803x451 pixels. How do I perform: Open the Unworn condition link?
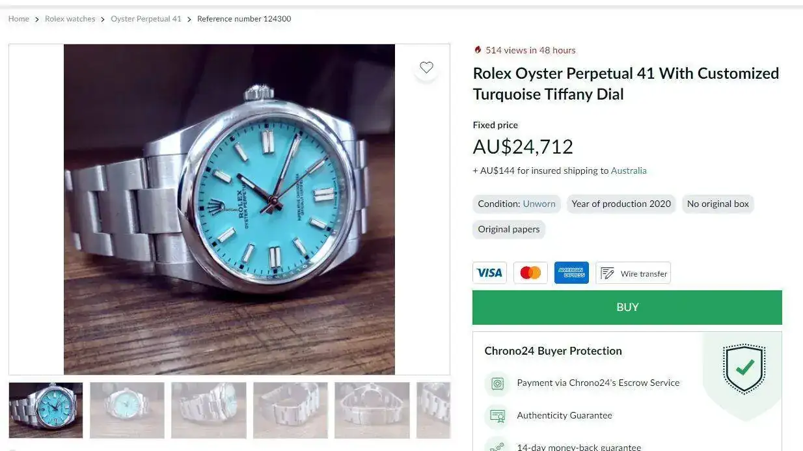coord(539,204)
